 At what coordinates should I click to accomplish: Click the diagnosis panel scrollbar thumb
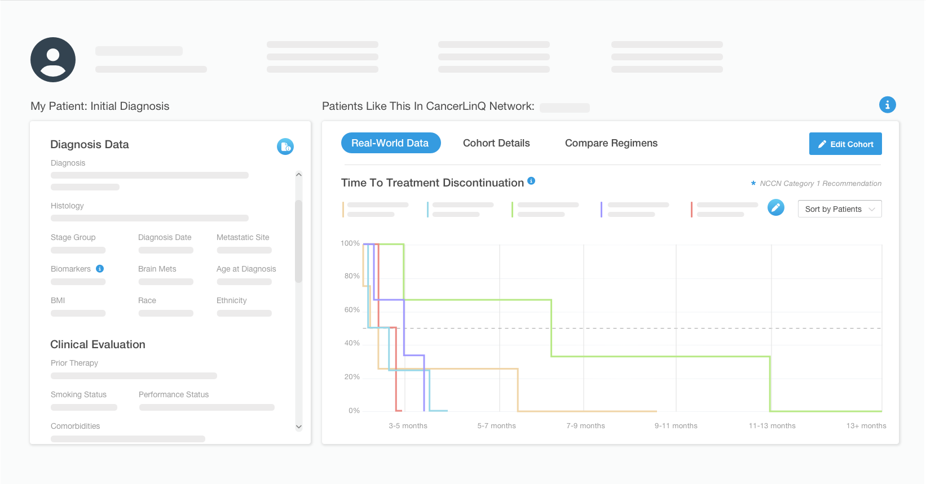click(x=299, y=241)
